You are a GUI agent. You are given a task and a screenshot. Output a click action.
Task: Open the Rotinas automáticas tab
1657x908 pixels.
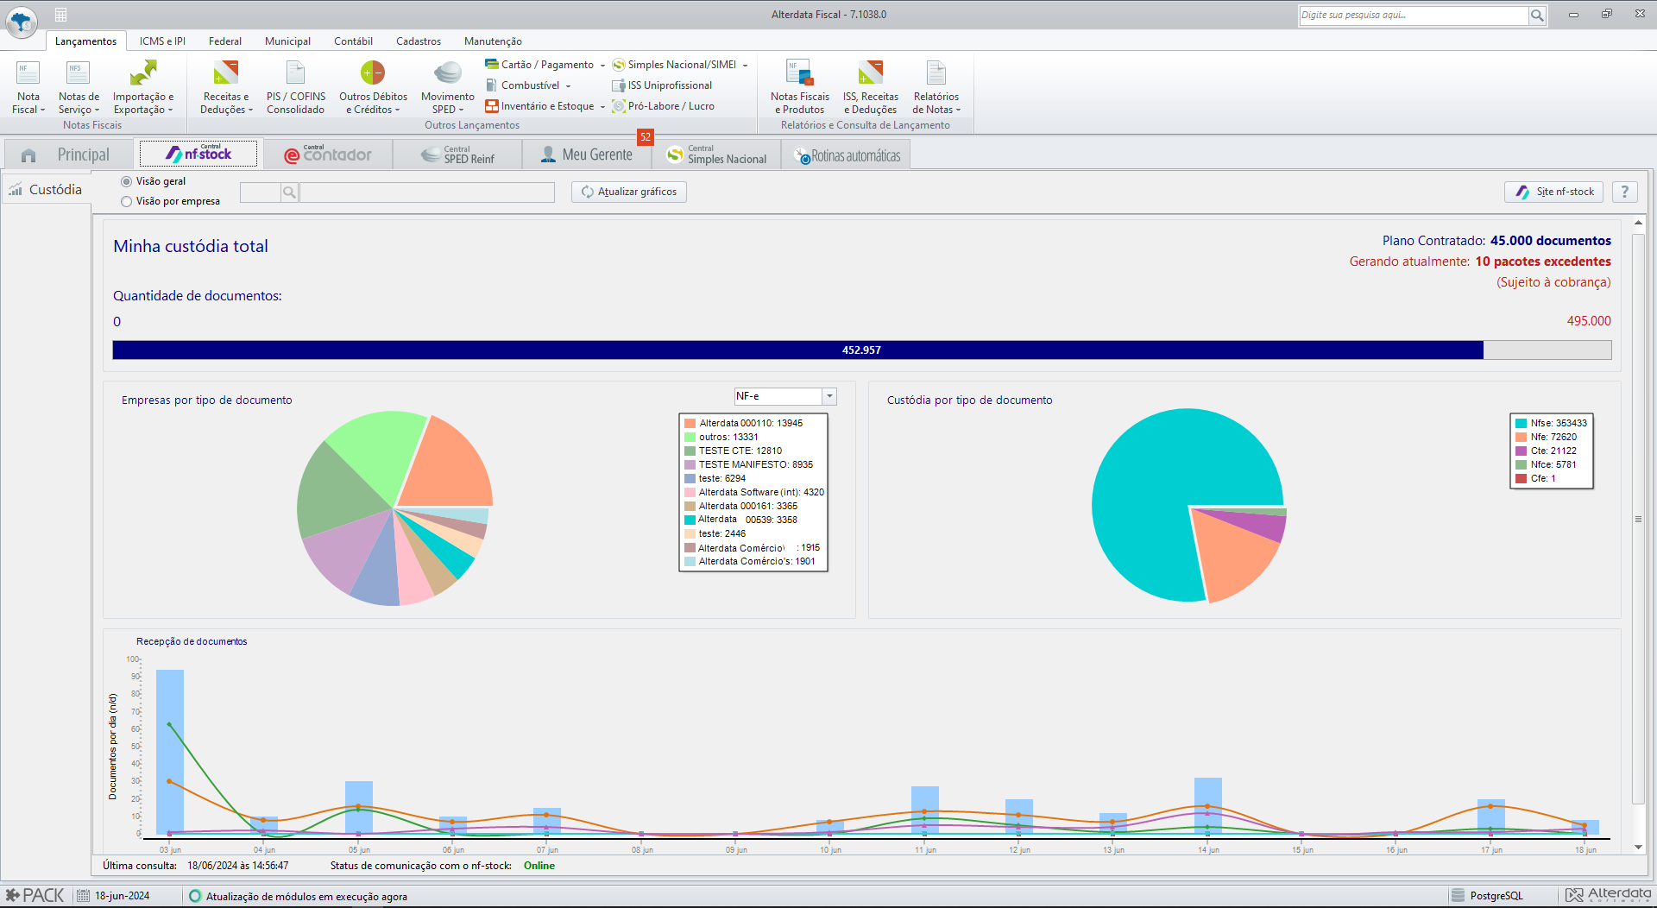coord(846,155)
